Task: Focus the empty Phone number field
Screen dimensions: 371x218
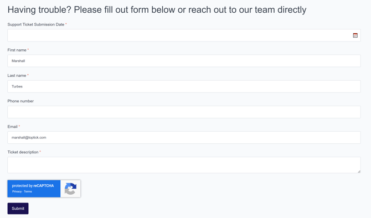Action: 184,112
